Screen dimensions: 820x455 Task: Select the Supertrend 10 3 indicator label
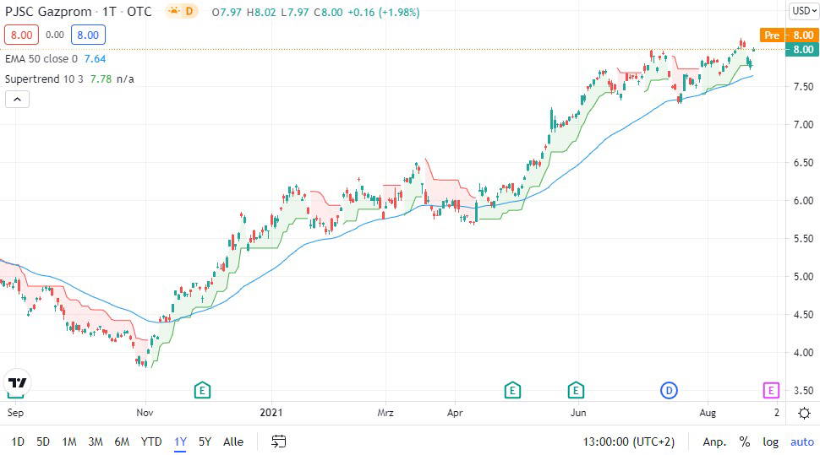(44, 79)
